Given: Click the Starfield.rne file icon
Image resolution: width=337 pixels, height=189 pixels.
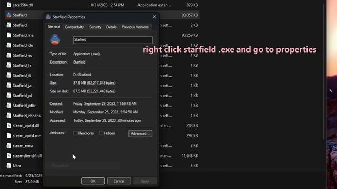Looking at the screenshot, I should pyautogui.click(x=8, y=35).
